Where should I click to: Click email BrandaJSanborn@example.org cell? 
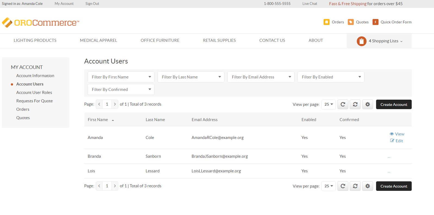[220, 156]
